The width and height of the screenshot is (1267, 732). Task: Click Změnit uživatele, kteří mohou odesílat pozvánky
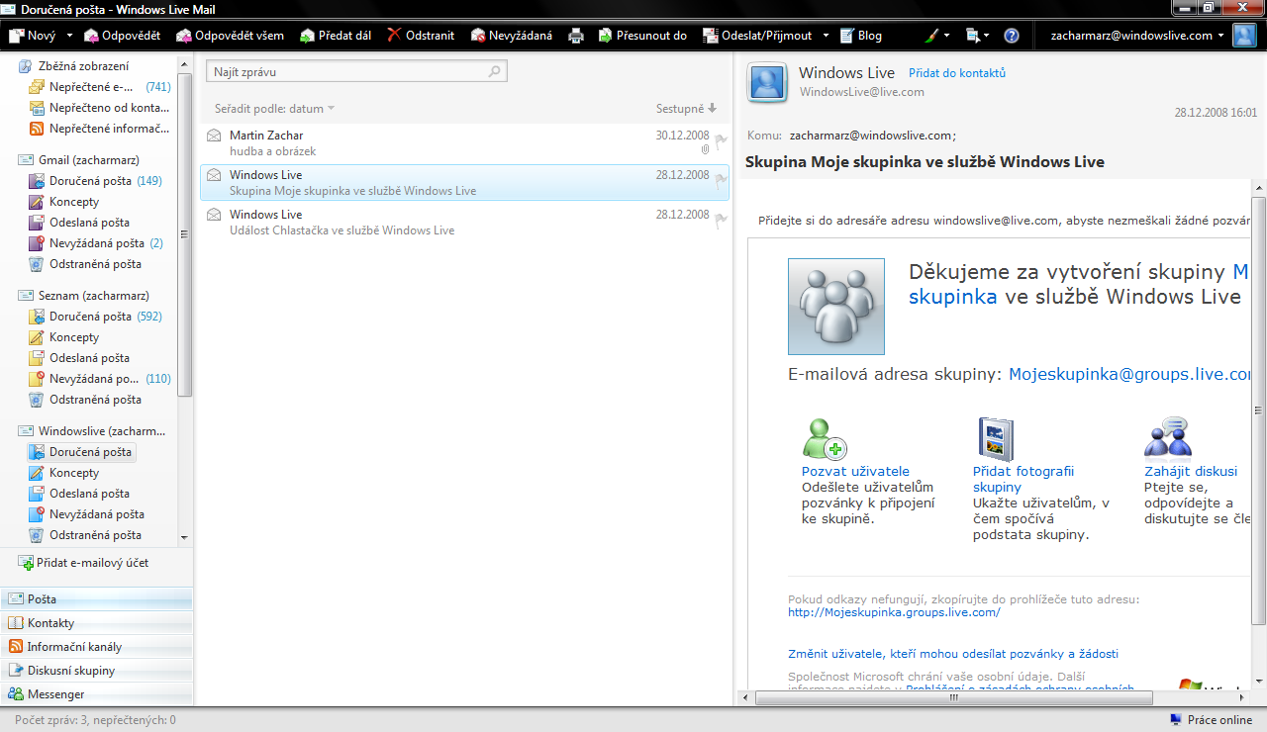point(953,654)
